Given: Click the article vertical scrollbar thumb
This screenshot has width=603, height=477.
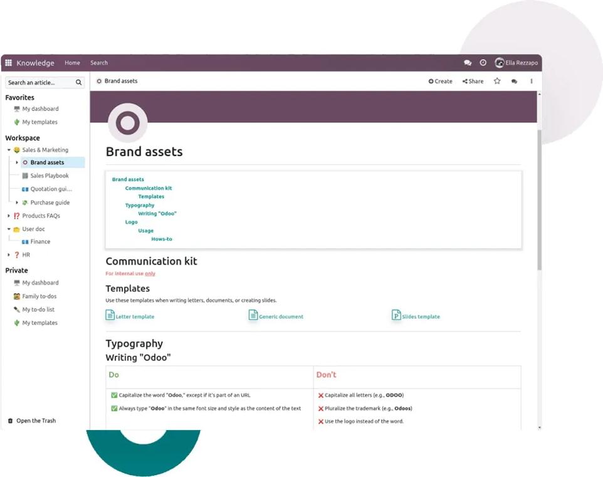Looking at the screenshot, I should coord(539,200).
